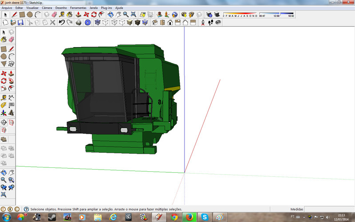
Task: Open the Ferramentas menu
Action: tap(78, 8)
